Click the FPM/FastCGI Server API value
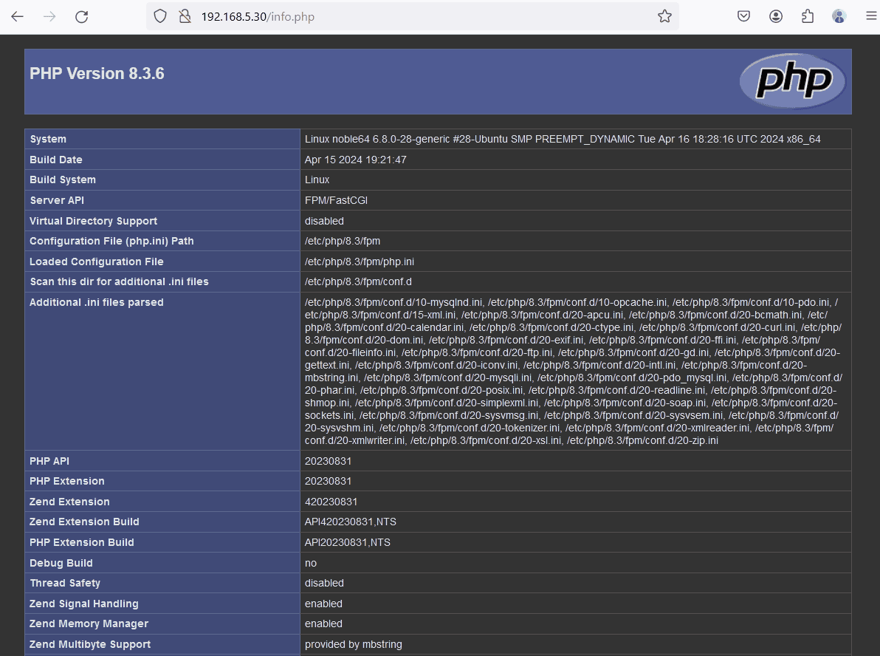Screen dimensions: 880x656 pyautogui.click(x=336, y=200)
